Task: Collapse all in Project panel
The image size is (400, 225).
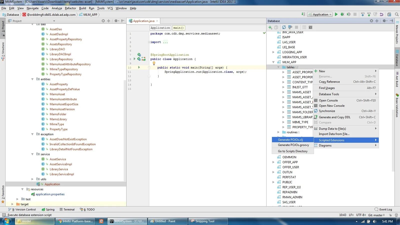Action: (109, 21)
